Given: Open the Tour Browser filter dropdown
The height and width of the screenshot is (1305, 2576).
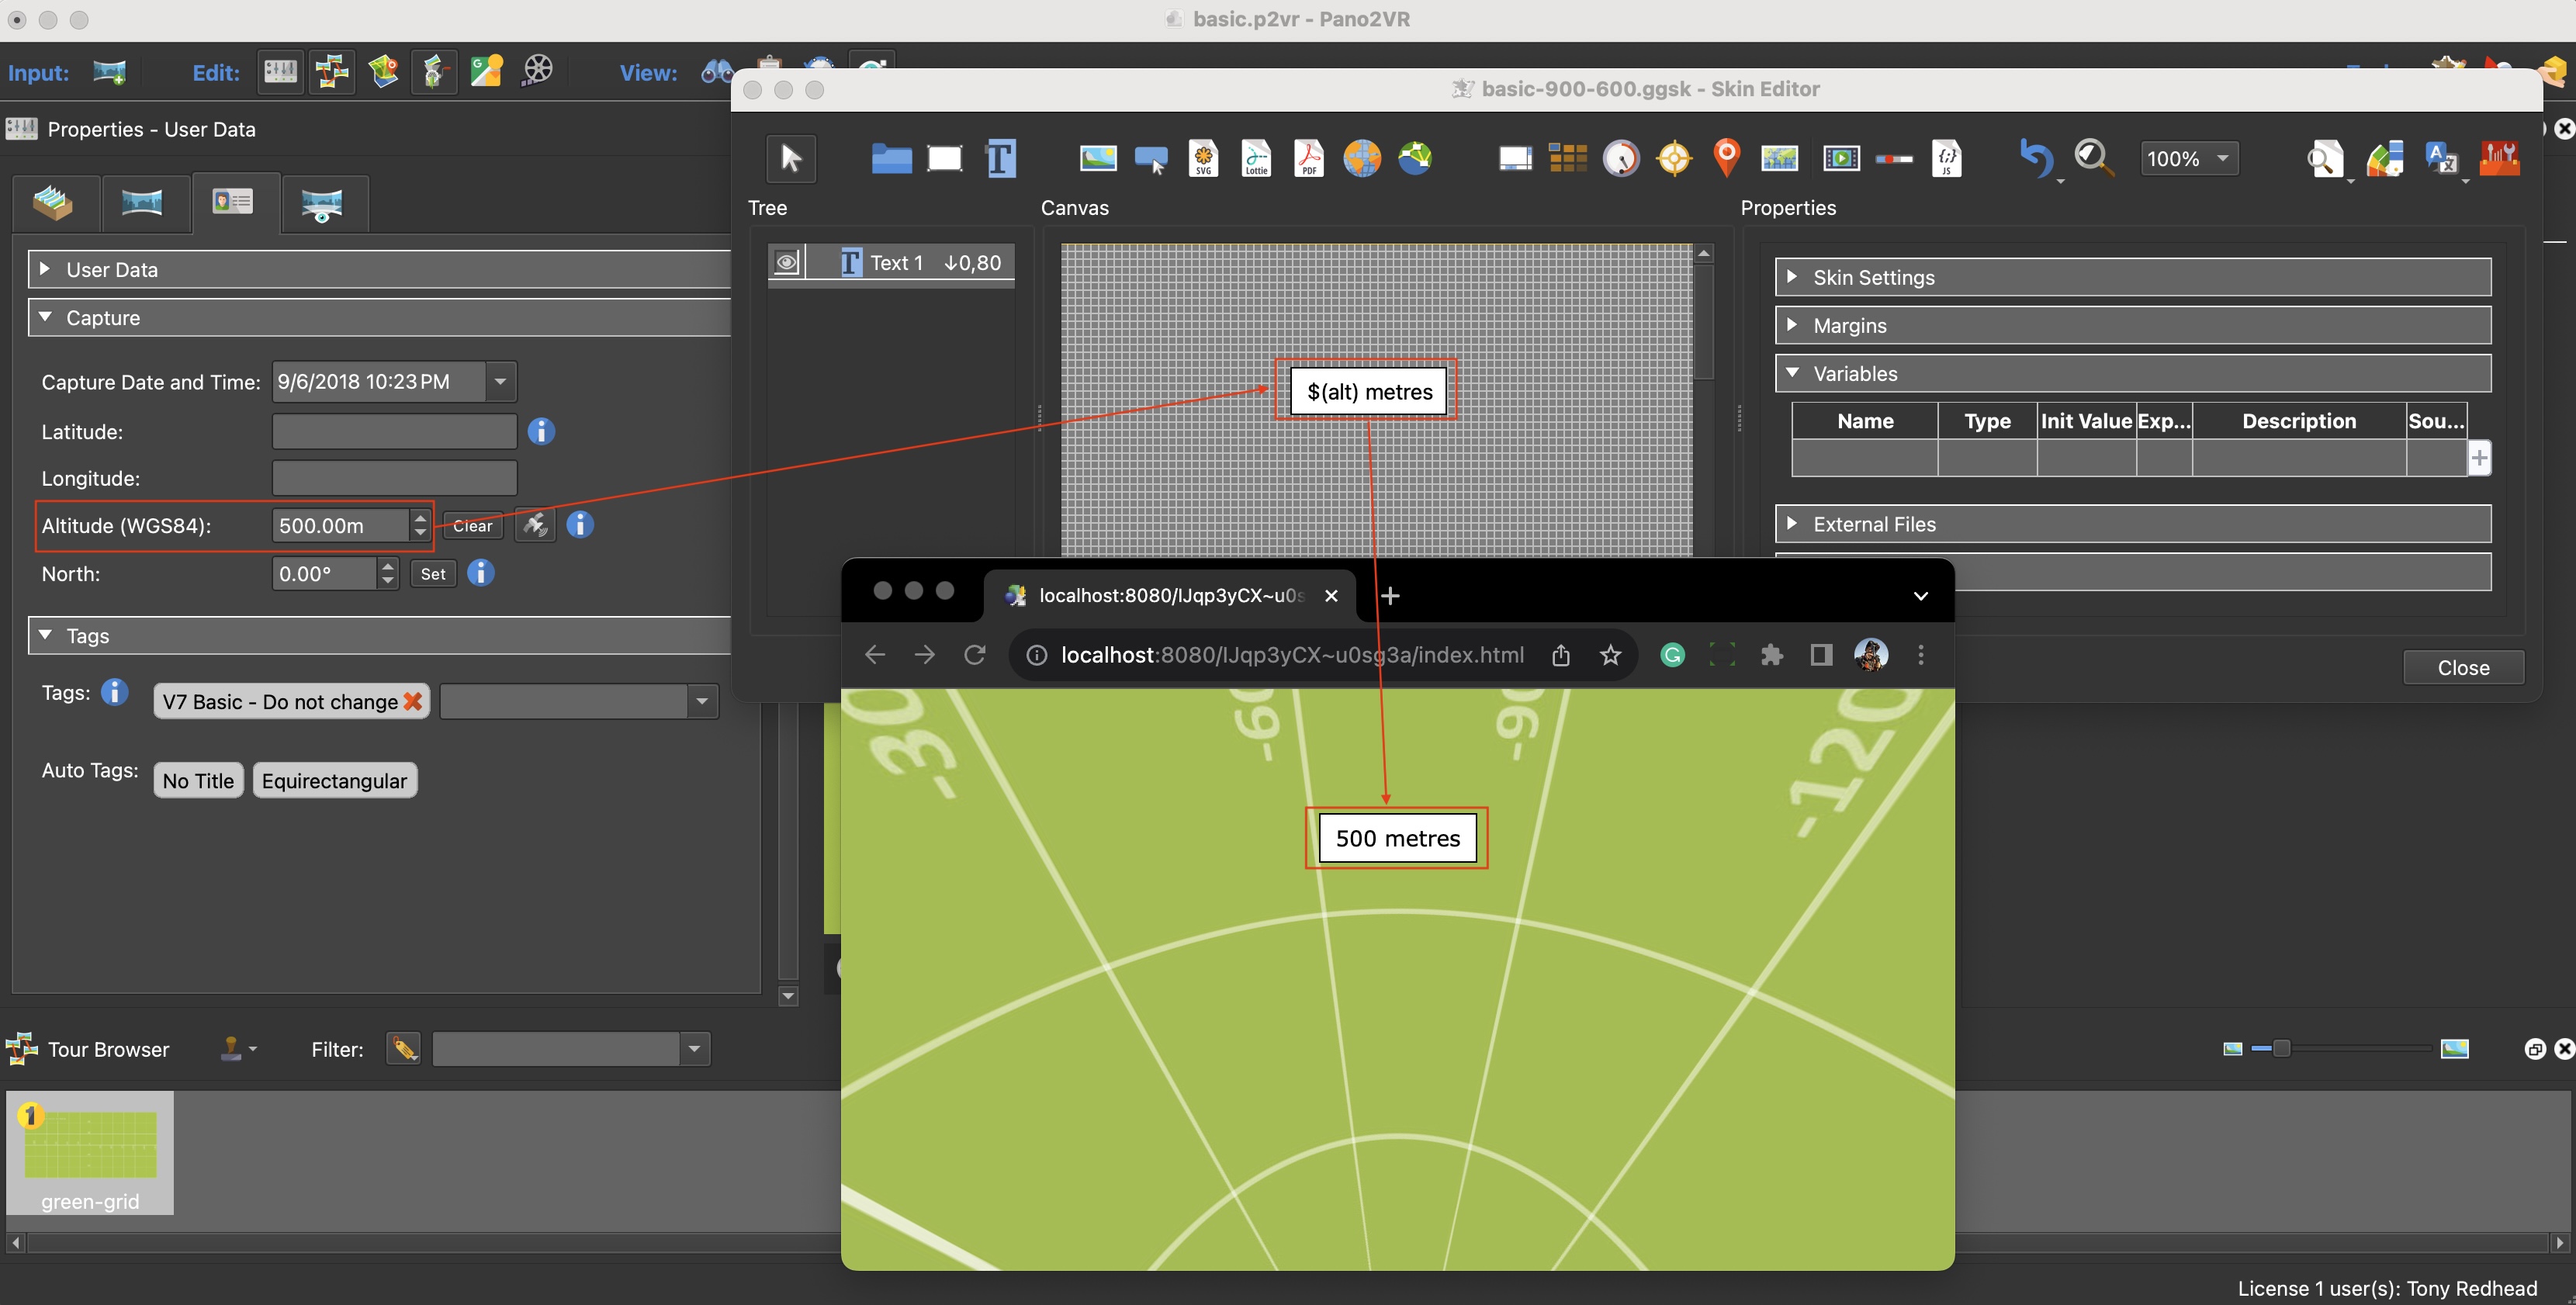Looking at the screenshot, I should point(694,1049).
